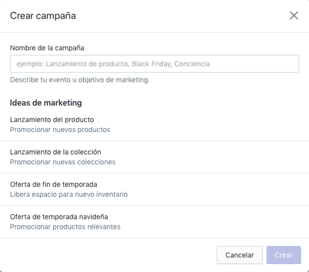This screenshot has width=309, height=272.
Task: Click the Ideas de marketing heading
Action: [46, 103]
